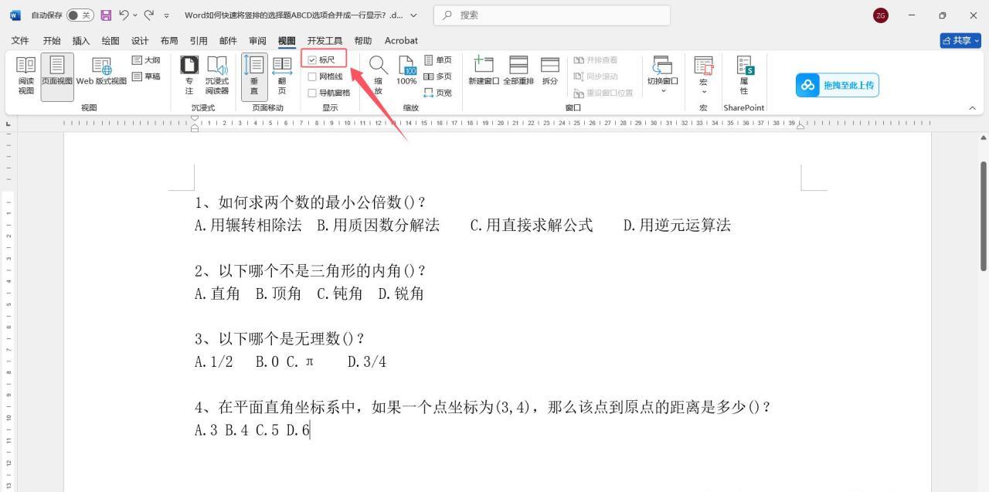Image resolution: width=989 pixels, height=492 pixels.
Task: Open the undo history dropdown arrow
Action: pos(134,15)
